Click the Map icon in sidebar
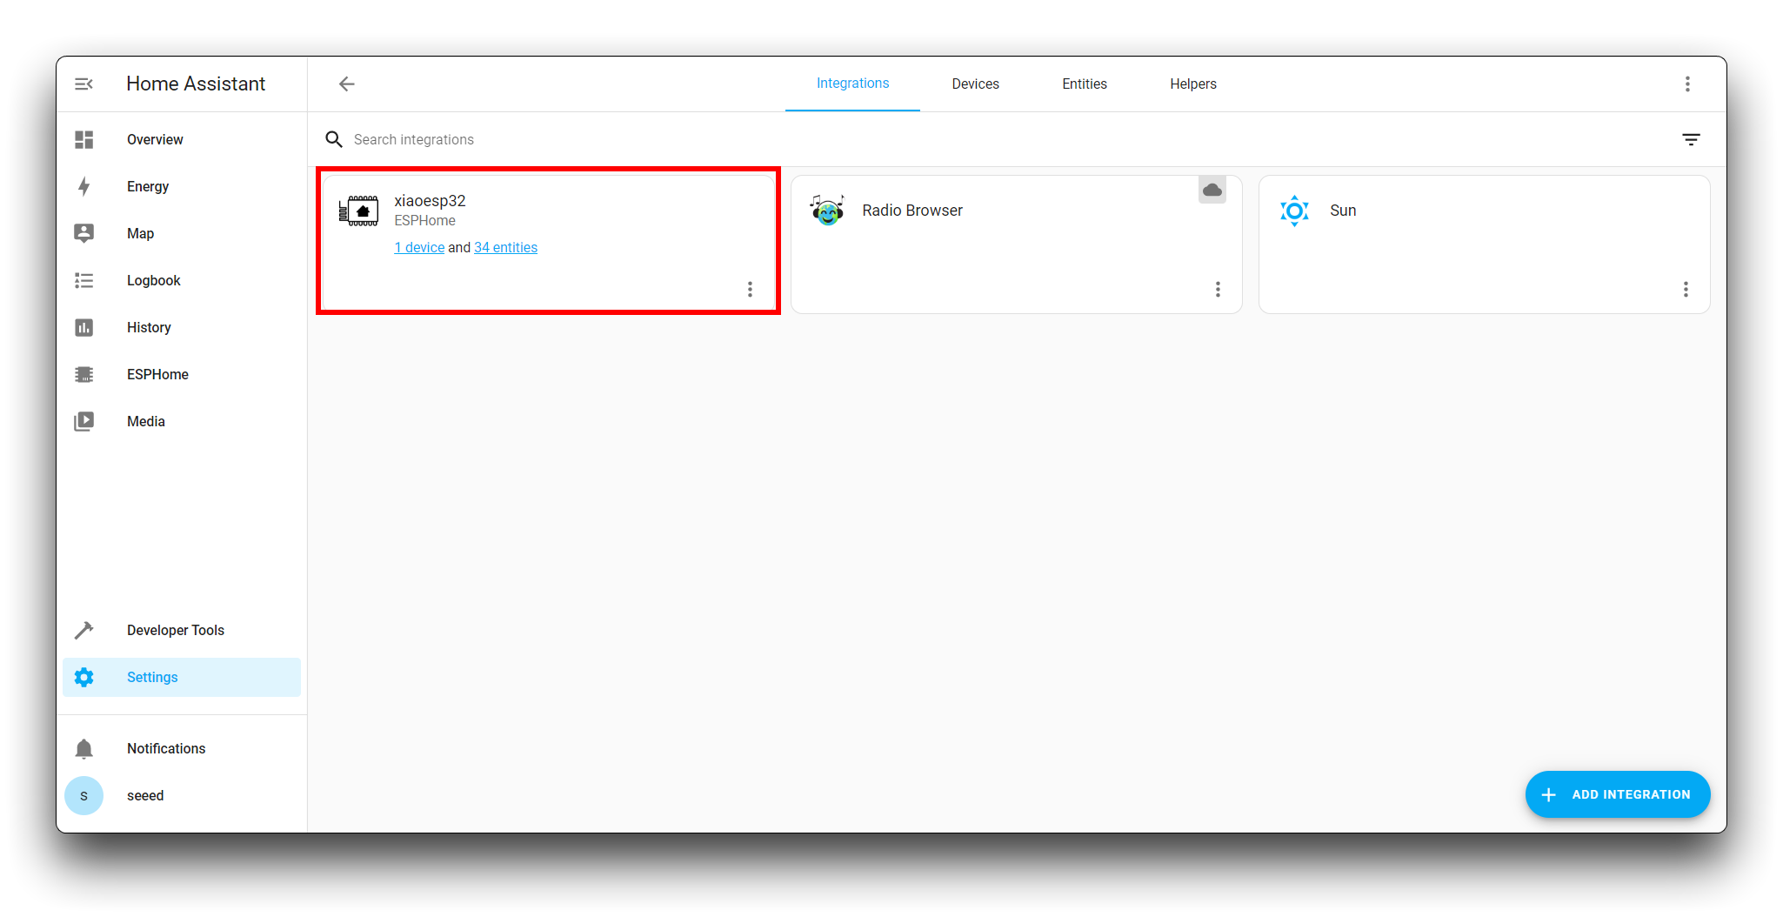 (83, 233)
